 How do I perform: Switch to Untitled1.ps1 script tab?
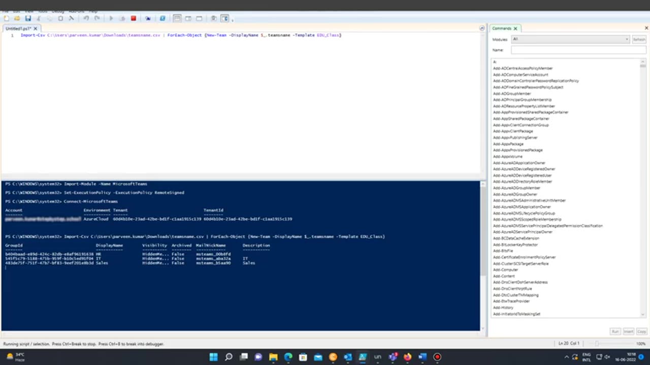18,28
